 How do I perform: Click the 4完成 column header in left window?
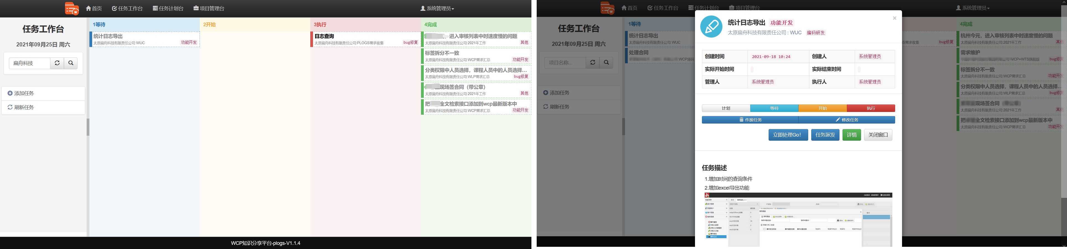pyautogui.click(x=476, y=24)
